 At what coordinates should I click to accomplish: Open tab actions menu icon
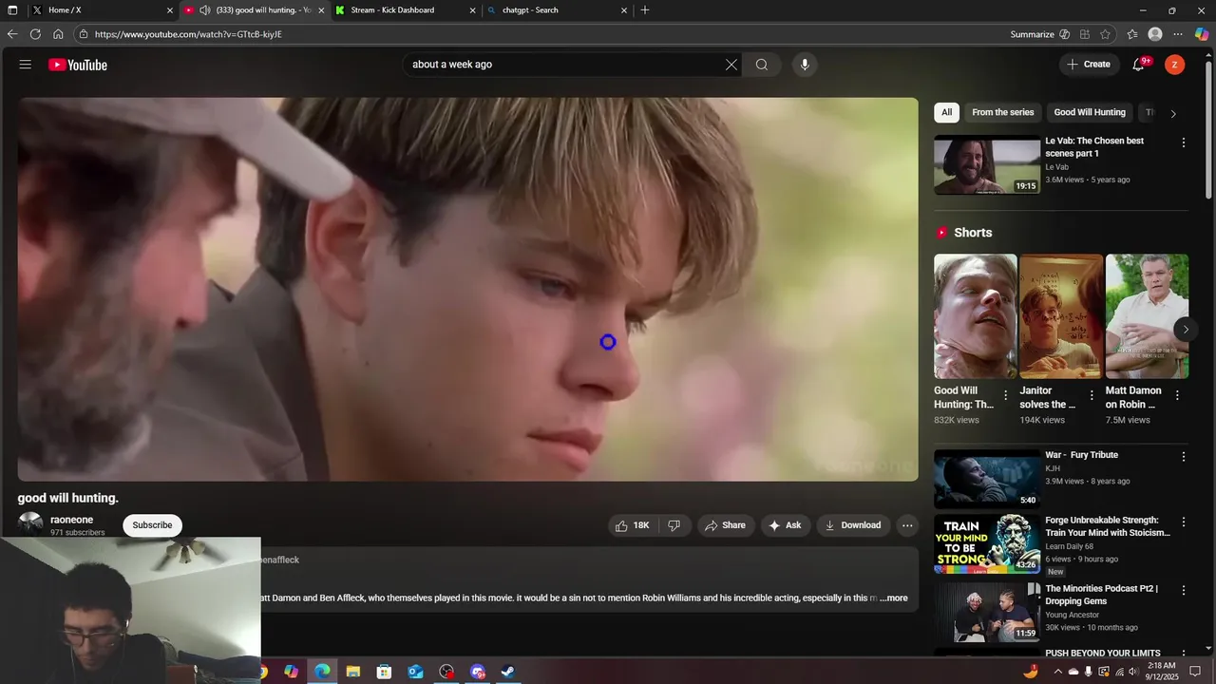tap(12, 10)
